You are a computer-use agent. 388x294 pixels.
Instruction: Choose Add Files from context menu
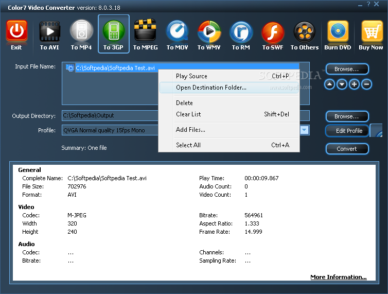pos(229,130)
